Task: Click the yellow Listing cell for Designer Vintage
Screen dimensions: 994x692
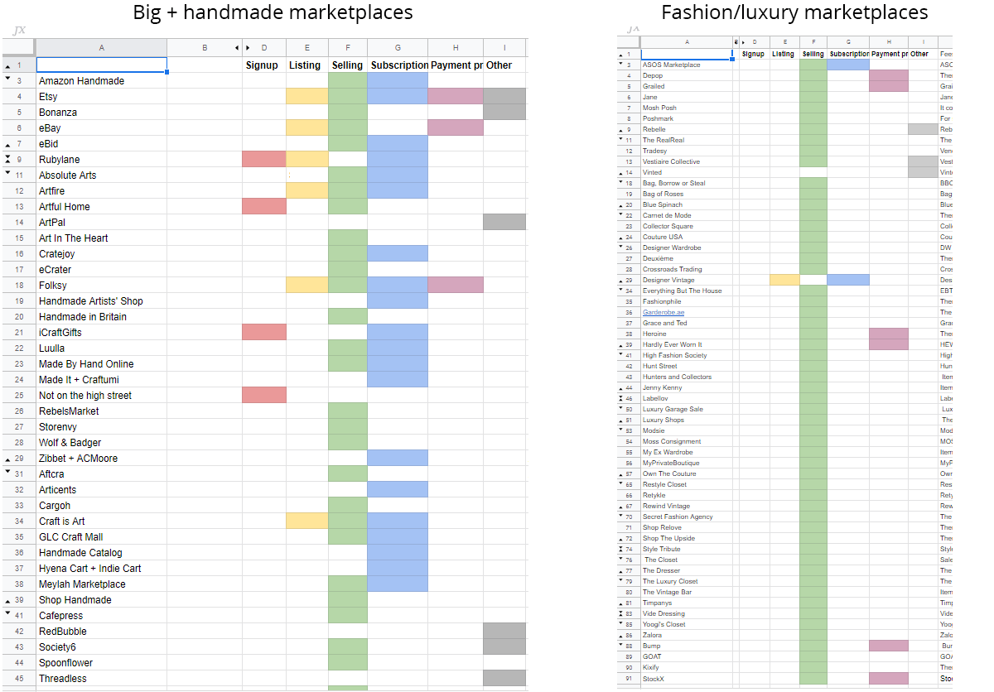Action: 784,280
